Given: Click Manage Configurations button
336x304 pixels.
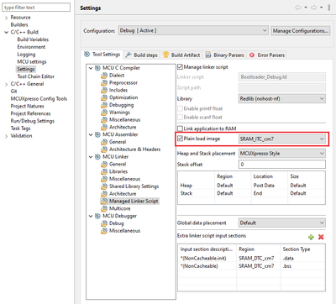Looking at the screenshot, I should [x=301, y=31].
